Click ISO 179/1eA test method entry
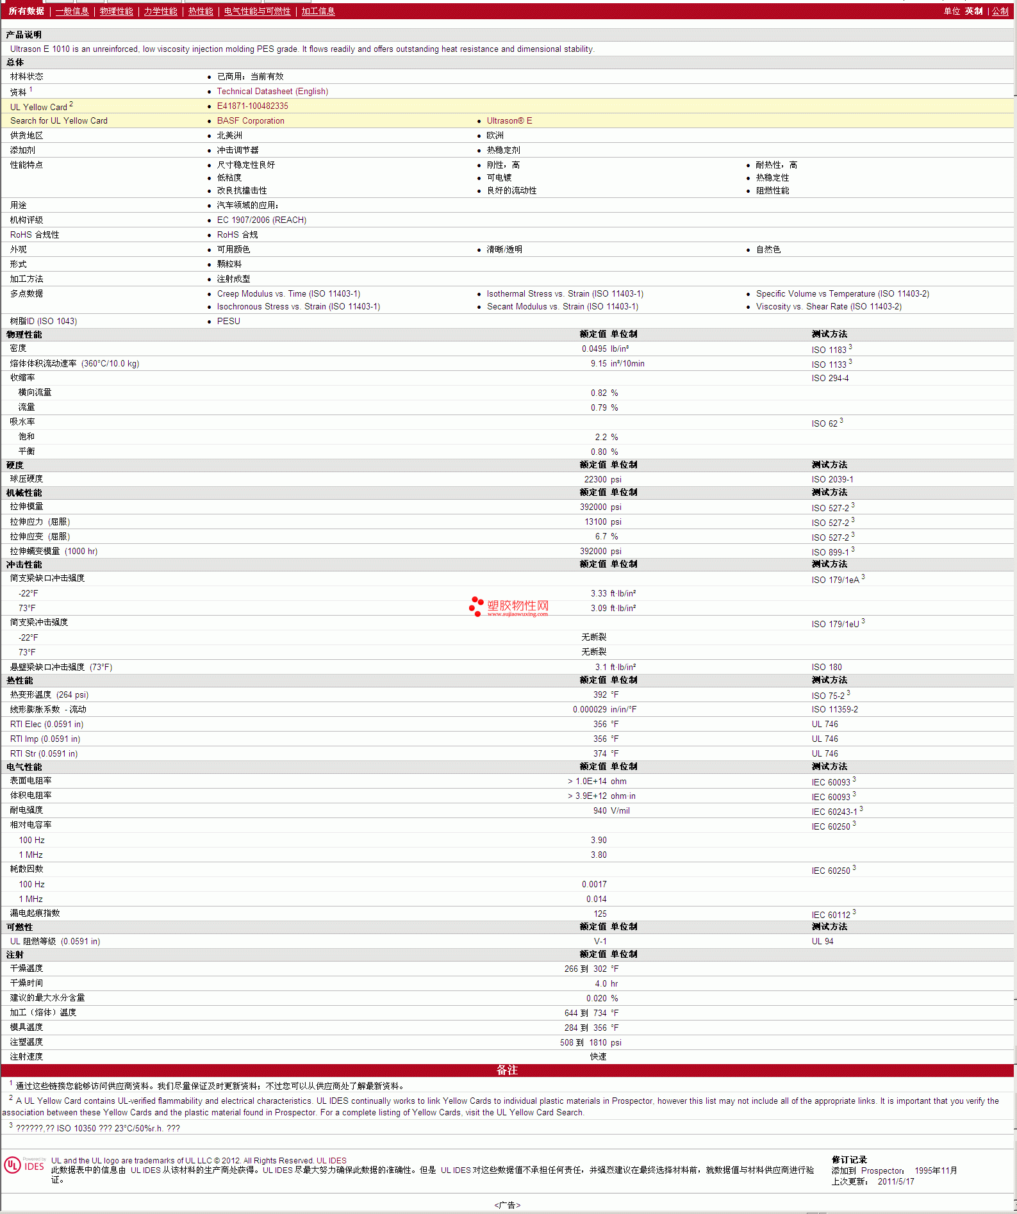1017x1214 pixels. (x=838, y=579)
